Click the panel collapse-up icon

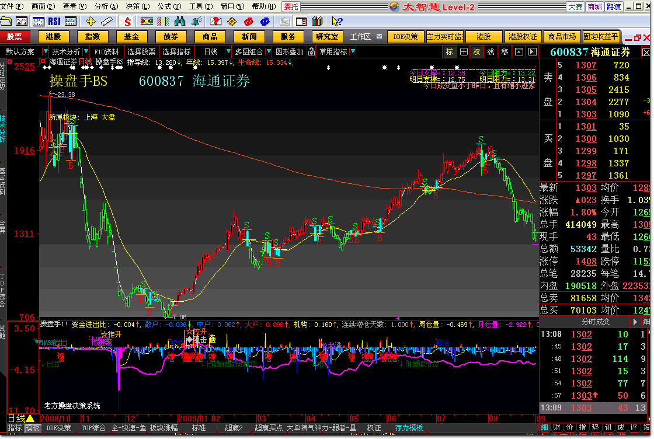coord(519,52)
